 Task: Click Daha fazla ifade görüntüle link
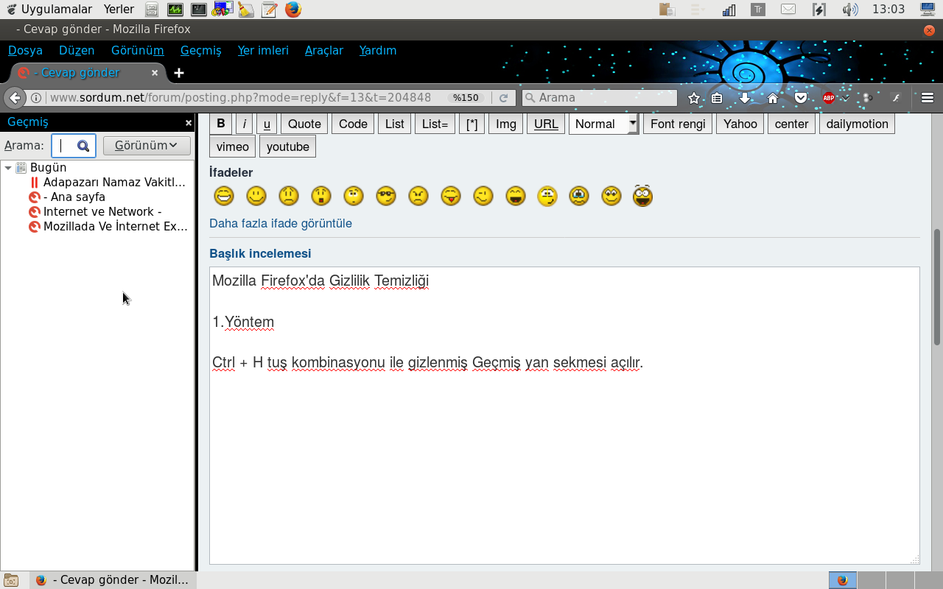(281, 223)
